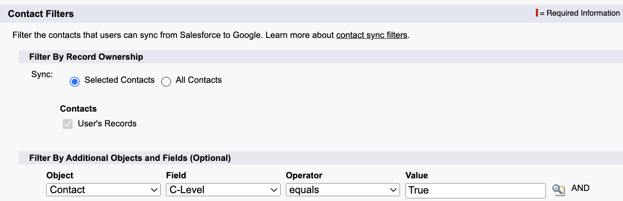Click the Value input containing True
The width and height of the screenshot is (623, 201).
(475, 191)
